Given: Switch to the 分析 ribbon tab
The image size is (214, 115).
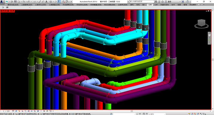Looking at the screenshot, I should tap(156, 5).
